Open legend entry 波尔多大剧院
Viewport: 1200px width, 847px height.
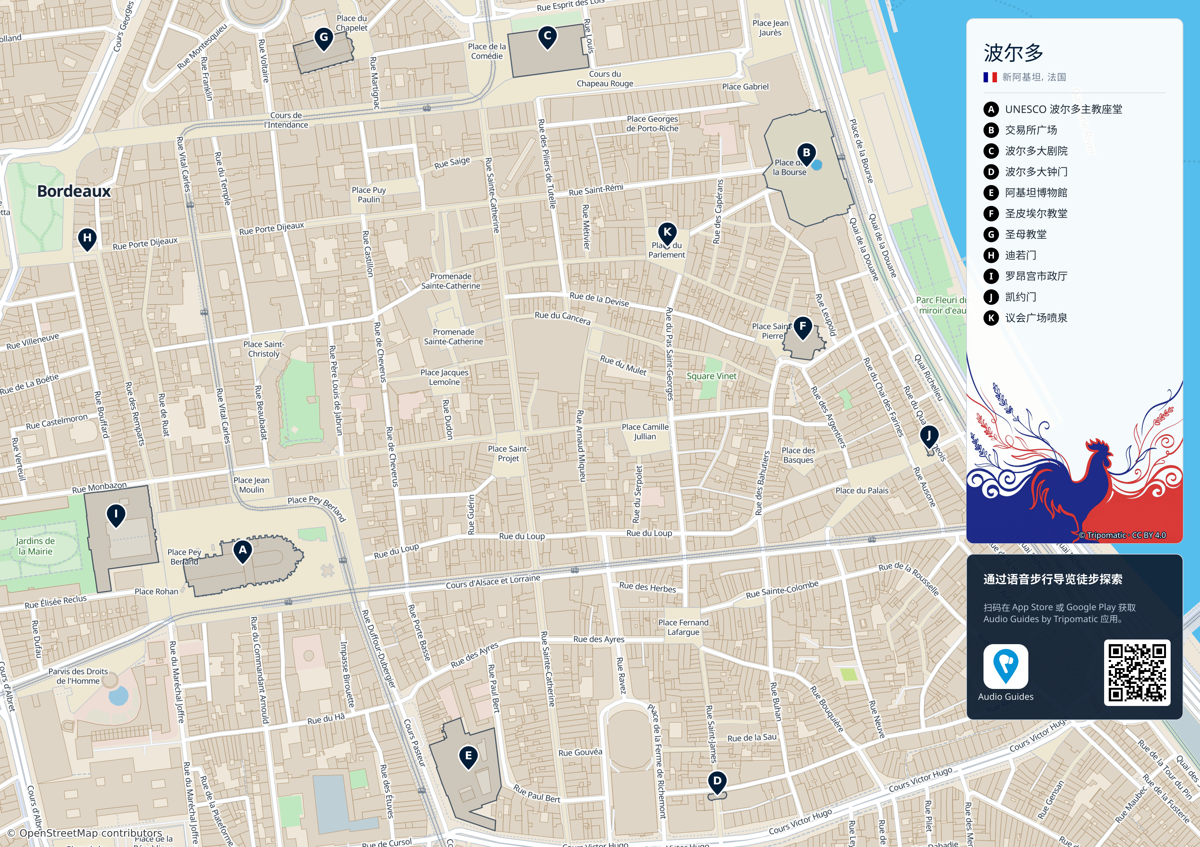tap(1025, 151)
